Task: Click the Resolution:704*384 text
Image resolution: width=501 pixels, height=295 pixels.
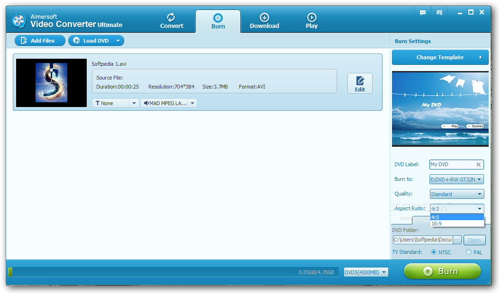Action: (171, 87)
